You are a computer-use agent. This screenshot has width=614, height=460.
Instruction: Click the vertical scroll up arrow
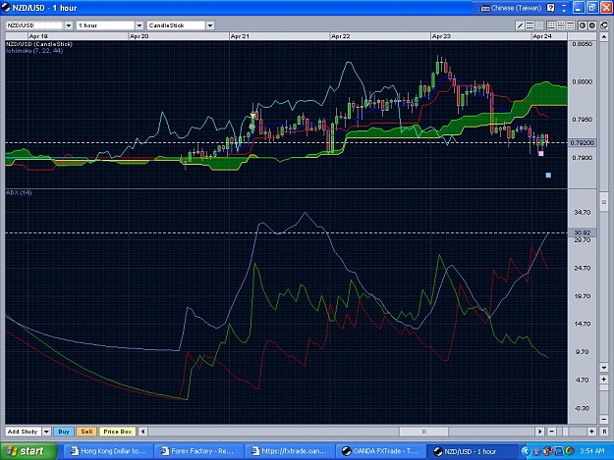coord(603,37)
